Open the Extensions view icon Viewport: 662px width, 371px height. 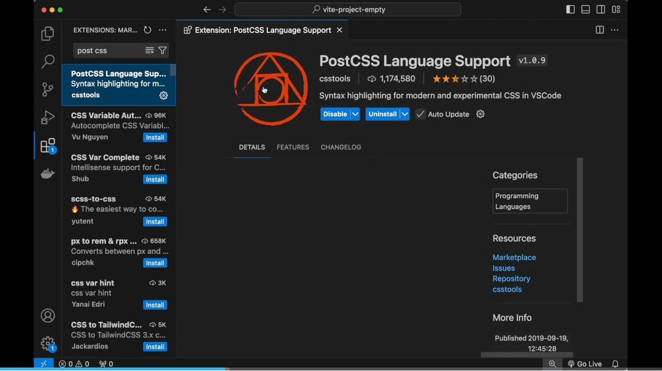tap(47, 146)
